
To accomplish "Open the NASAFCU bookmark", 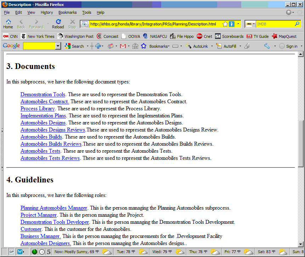I will point(155,36).
